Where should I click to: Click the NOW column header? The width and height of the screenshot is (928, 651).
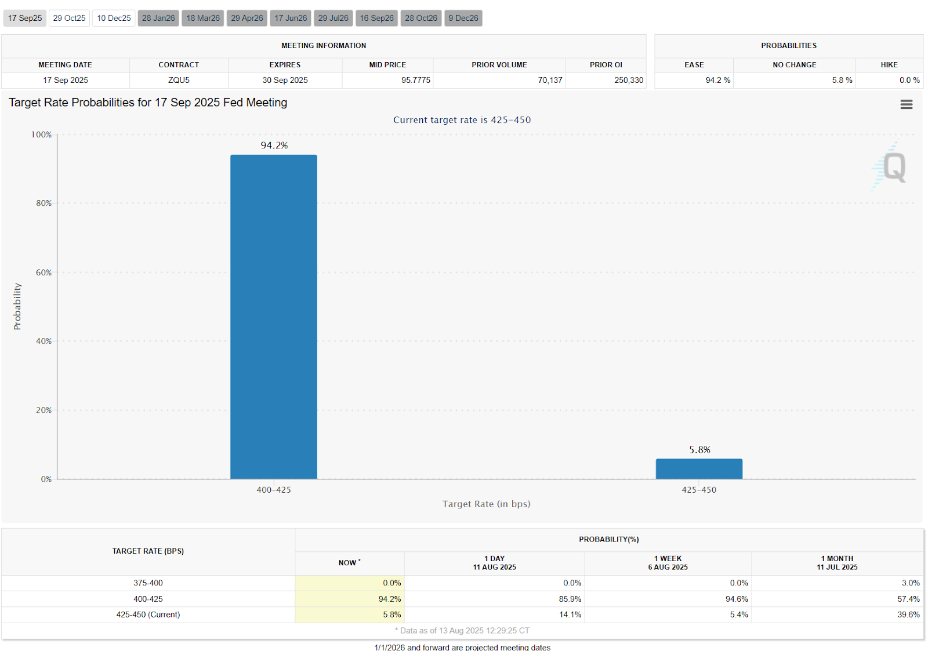350,563
